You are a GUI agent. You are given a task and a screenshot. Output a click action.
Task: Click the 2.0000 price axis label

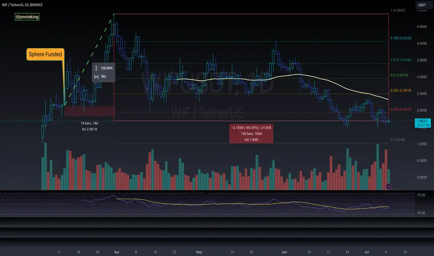pos(422,110)
